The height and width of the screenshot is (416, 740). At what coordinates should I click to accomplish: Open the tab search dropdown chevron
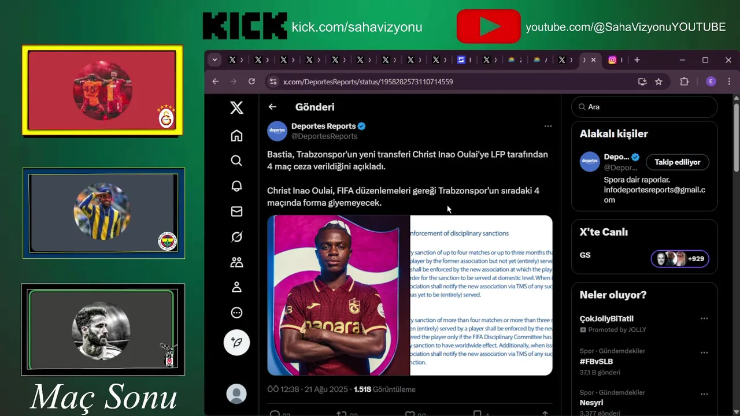[x=215, y=60]
